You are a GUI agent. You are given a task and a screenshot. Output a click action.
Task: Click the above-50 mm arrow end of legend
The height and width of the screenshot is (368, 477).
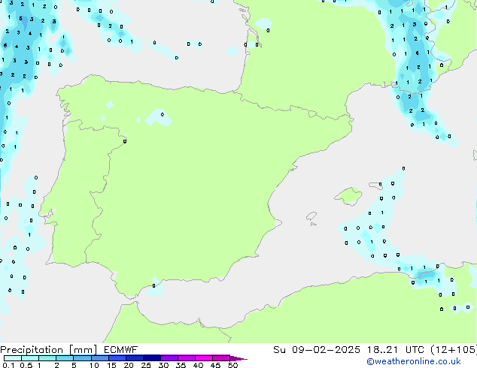[238, 358]
